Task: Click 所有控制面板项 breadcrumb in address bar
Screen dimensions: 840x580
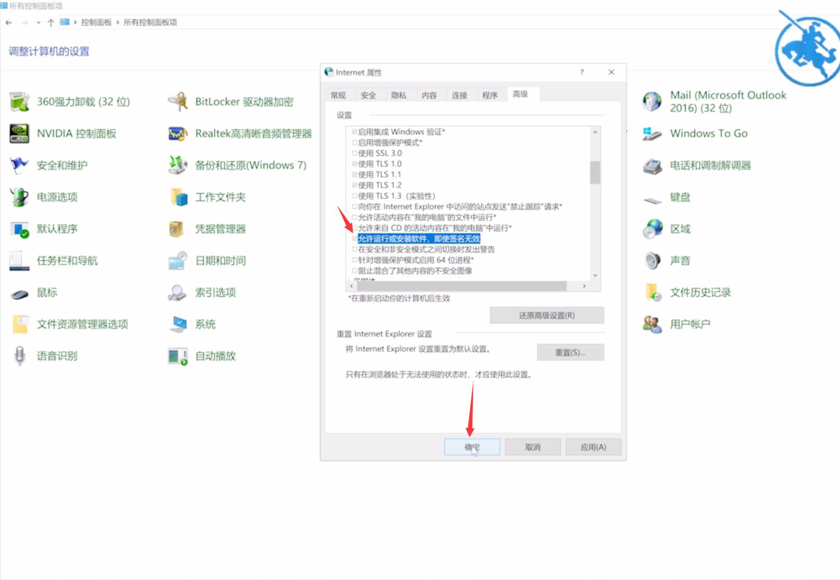Action: (150, 22)
